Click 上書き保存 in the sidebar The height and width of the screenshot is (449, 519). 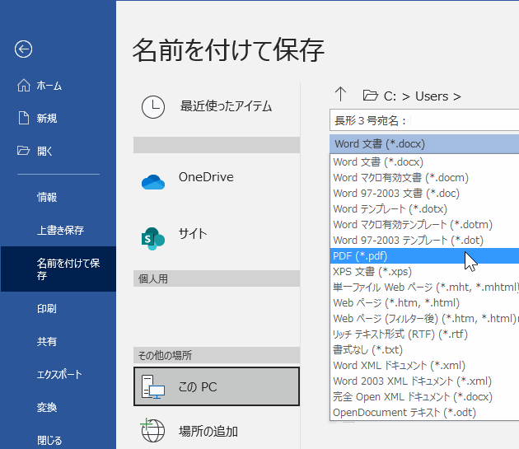tap(60, 231)
